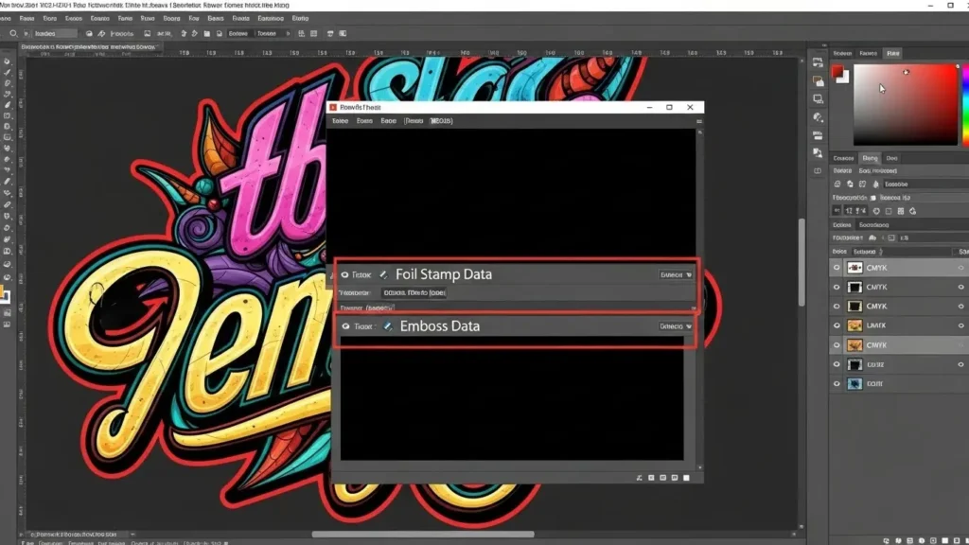Click the red foreground swatch in the color panel
This screenshot has height=545, width=969.
tap(837, 71)
